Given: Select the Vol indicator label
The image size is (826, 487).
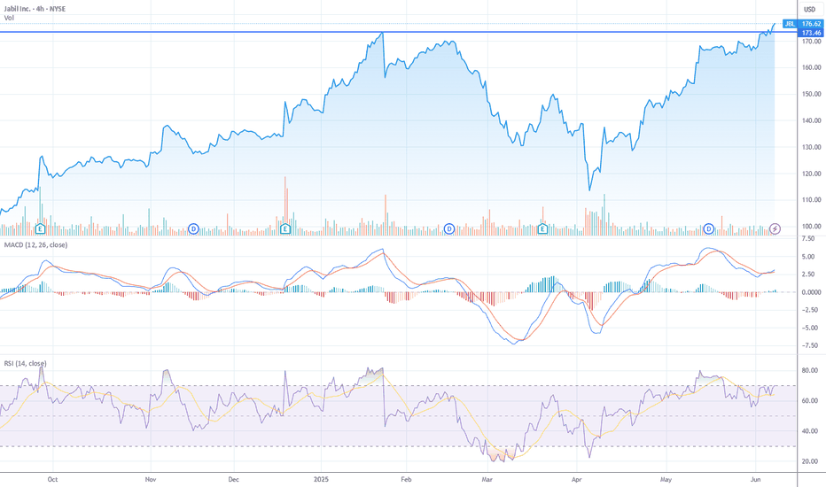Looking at the screenshot, I should pyautogui.click(x=9, y=18).
